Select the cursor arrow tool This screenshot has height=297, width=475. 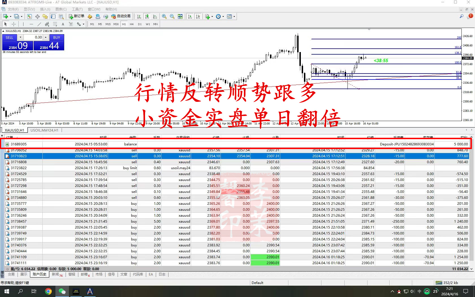[6, 24]
